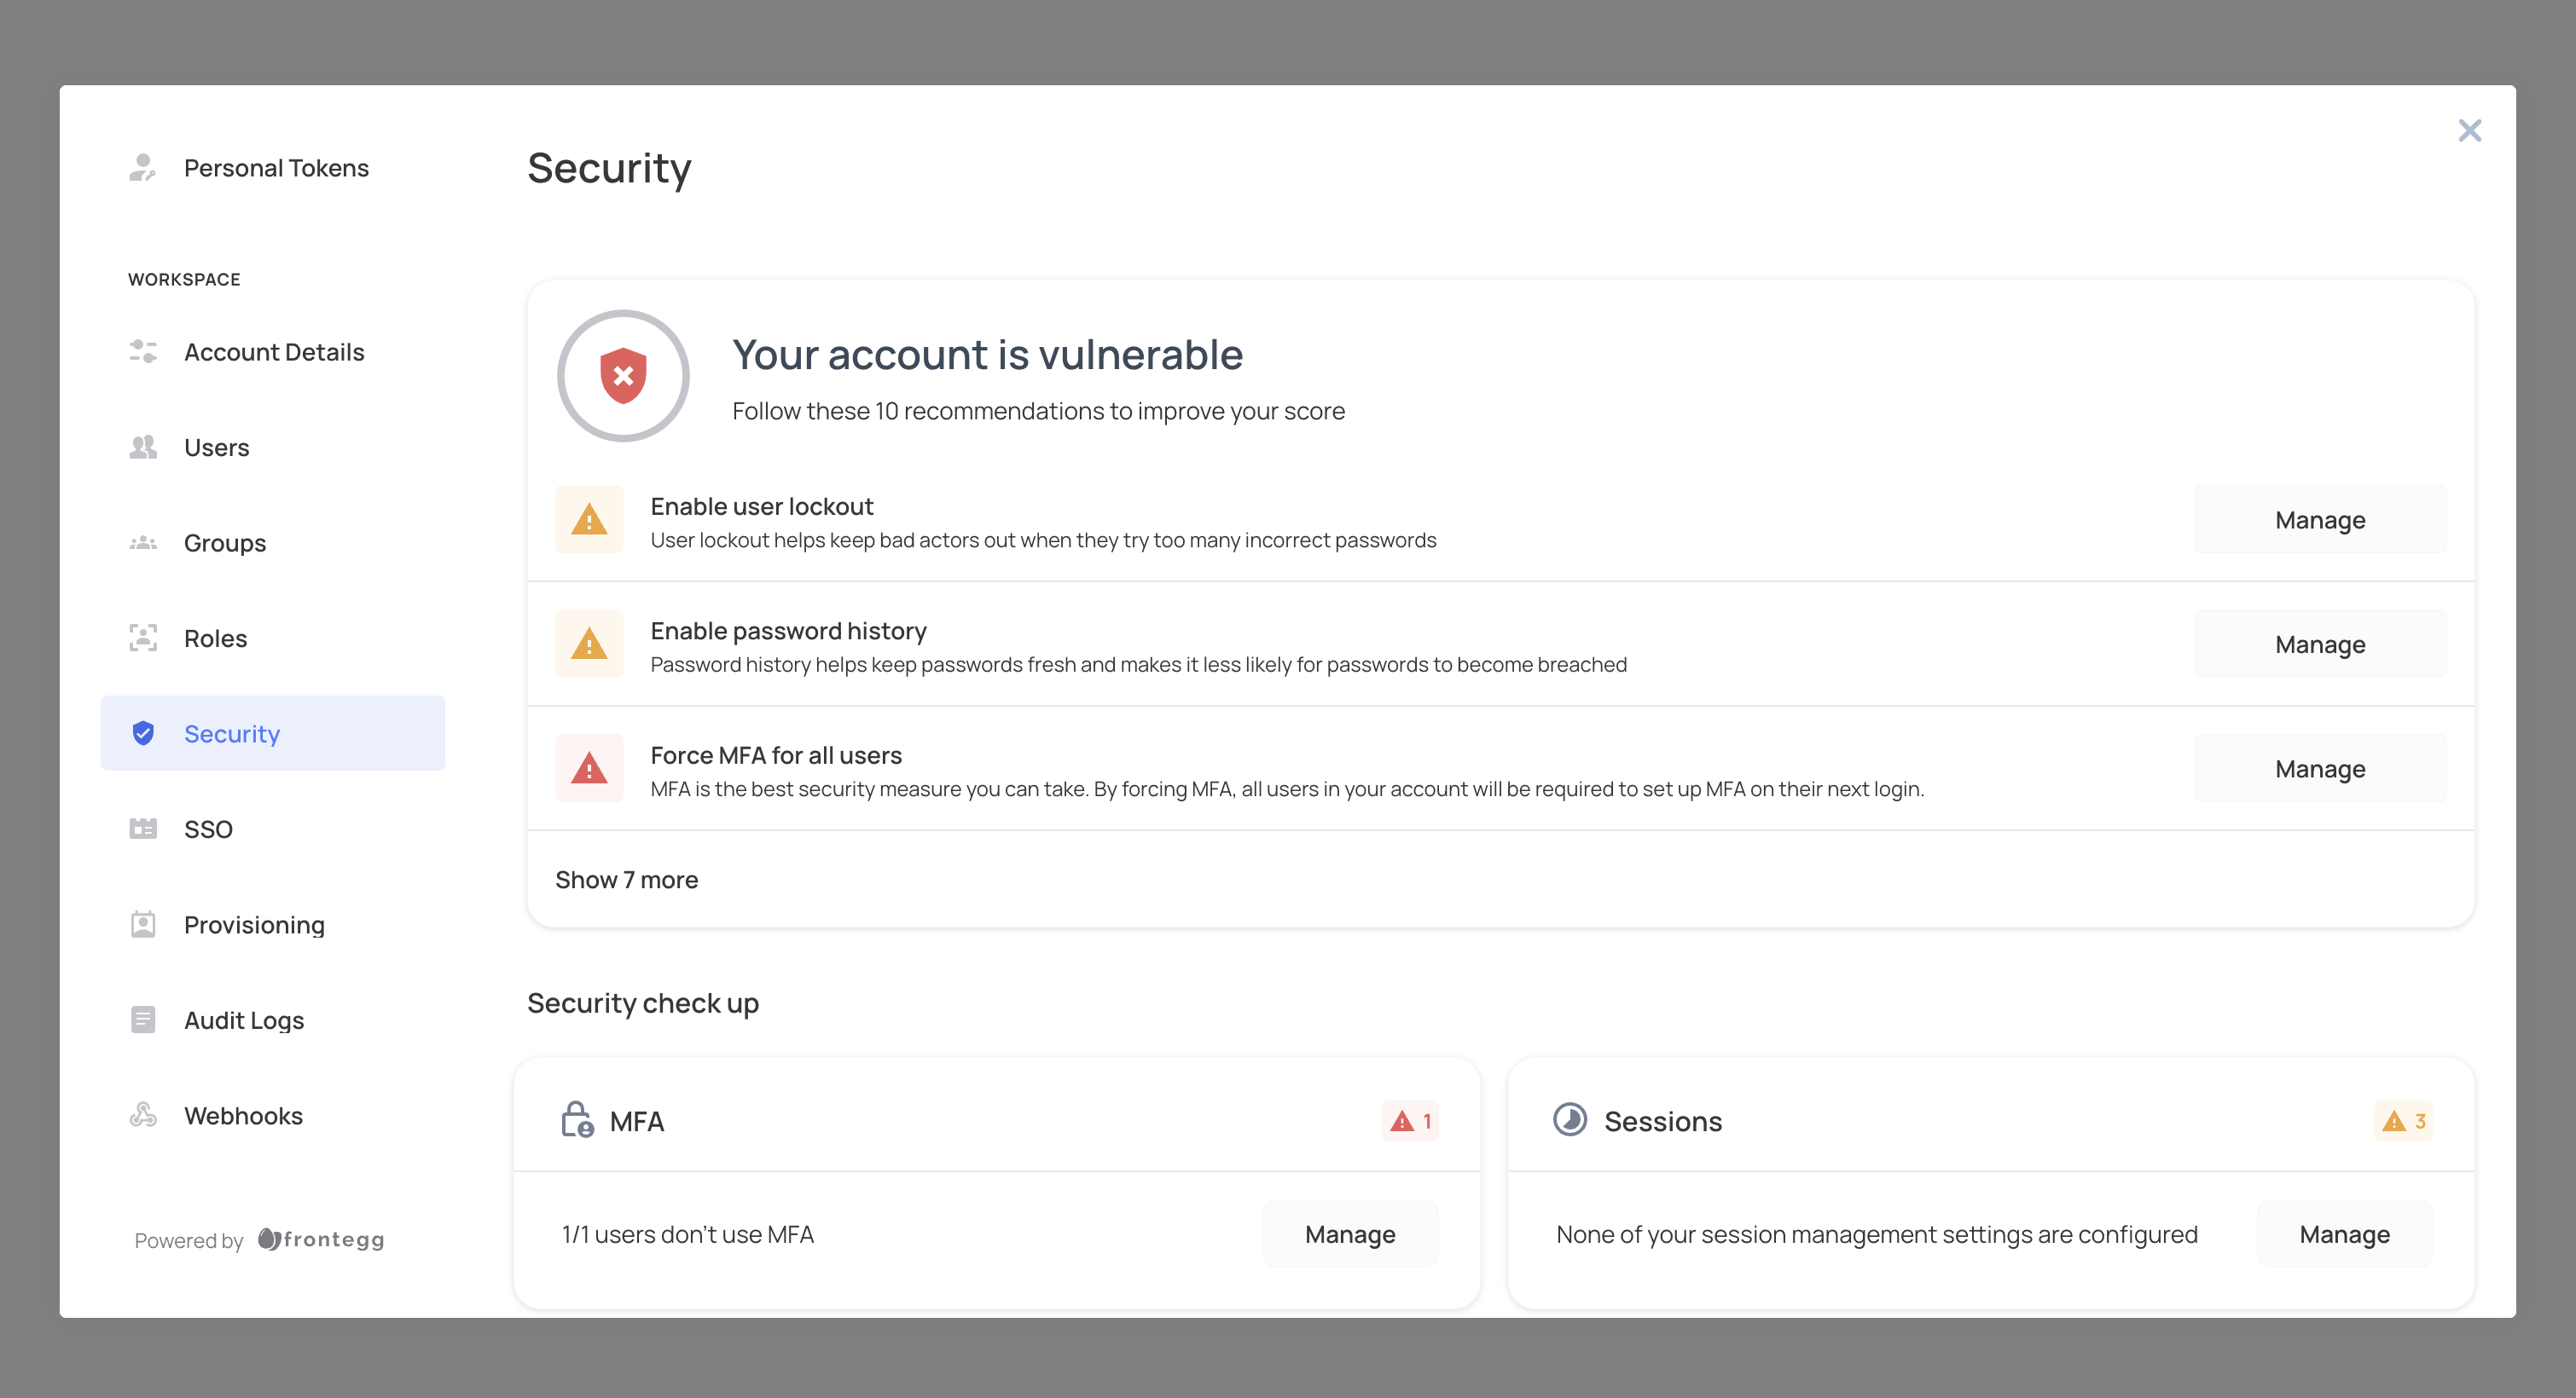Go to the Webhooks page
The width and height of the screenshot is (2576, 1398).
243,1115
